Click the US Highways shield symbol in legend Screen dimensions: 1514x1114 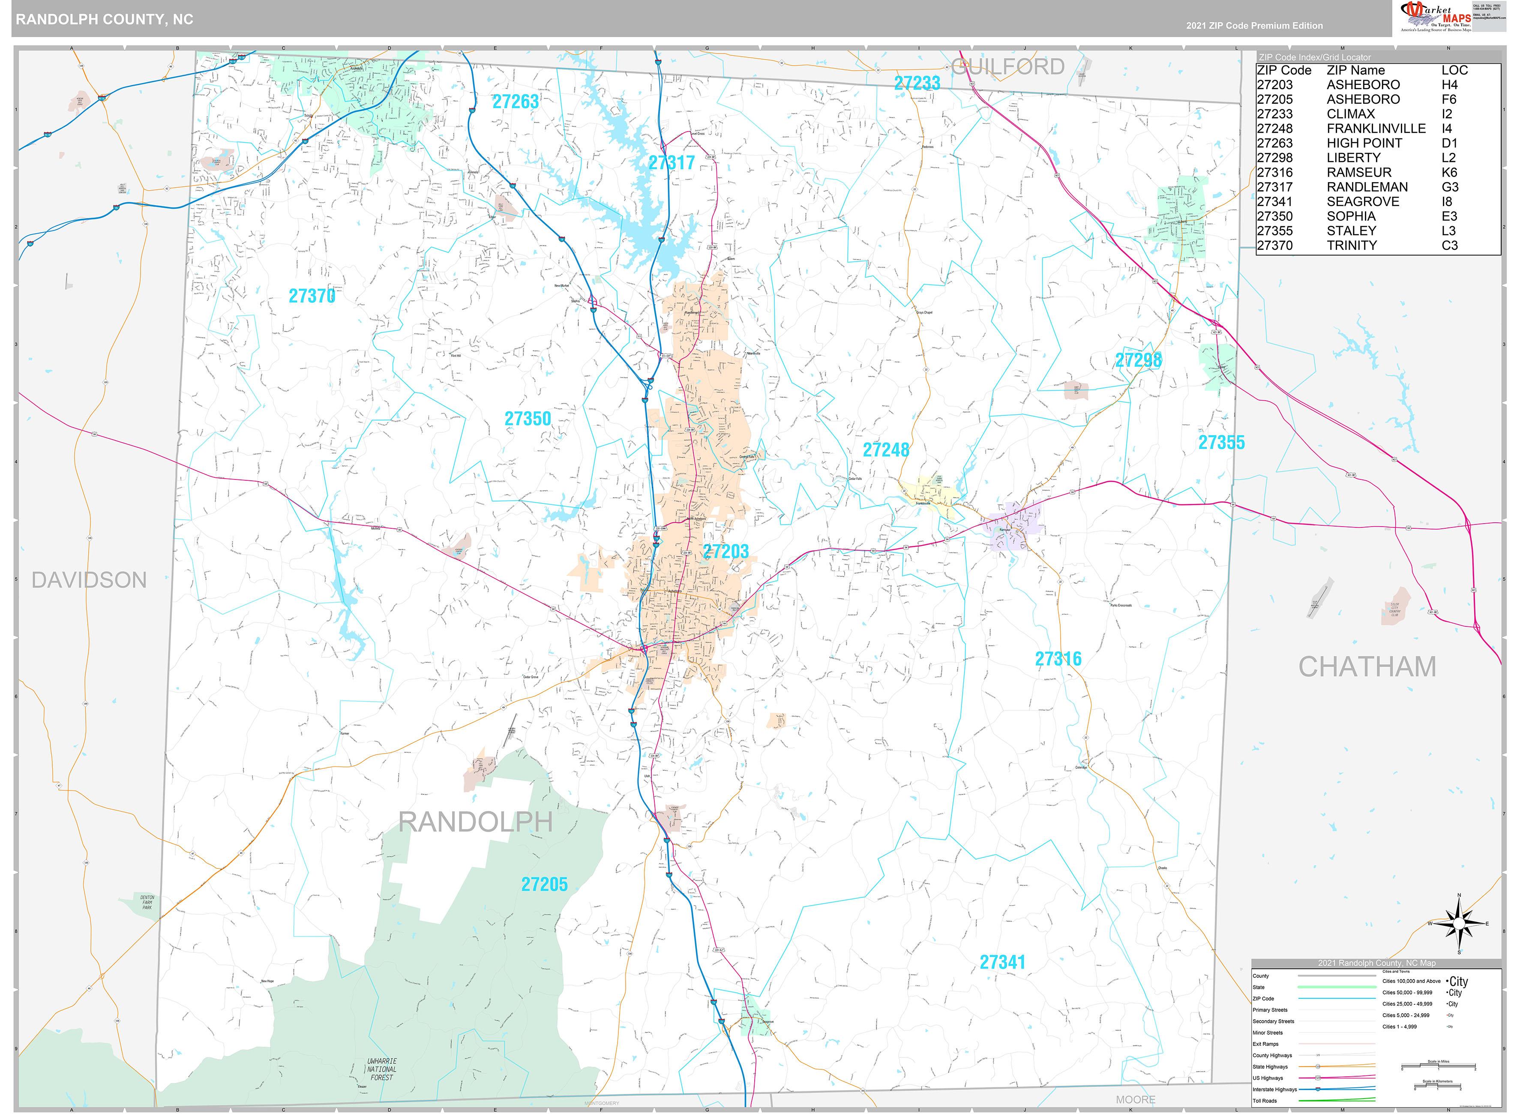pos(1317,1078)
